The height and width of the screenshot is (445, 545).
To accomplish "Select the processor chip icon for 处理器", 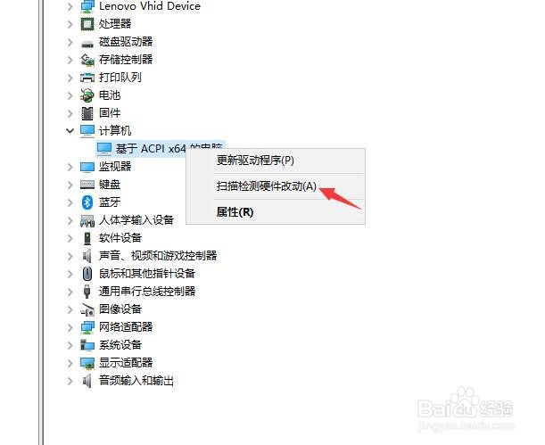I will (87, 24).
